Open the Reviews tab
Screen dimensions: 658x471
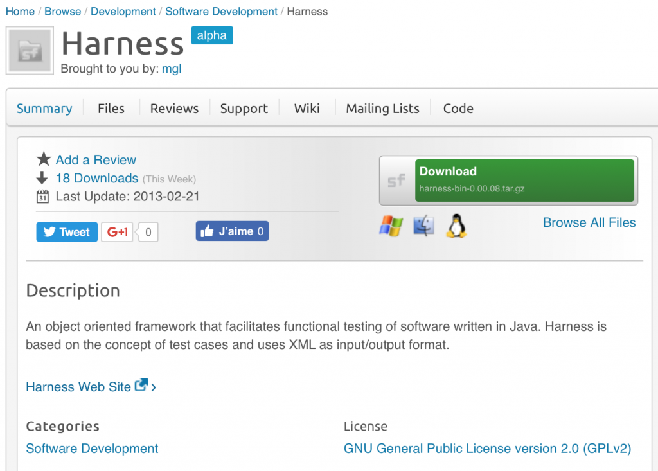coord(173,108)
